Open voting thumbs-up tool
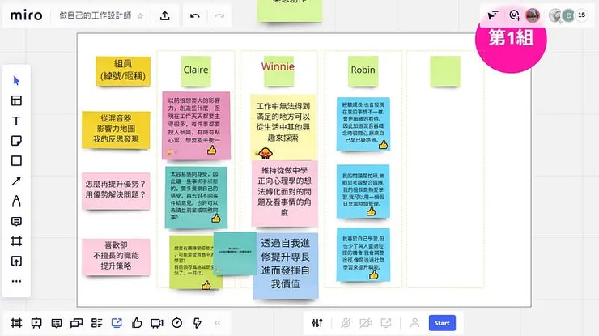This screenshot has height=336, width=599. pos(137,323)
